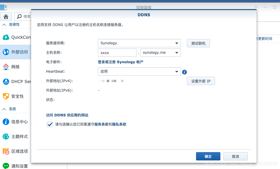Screen dimensions: 280x169
Task: Click the 外部地址(IPv4) label
Action: [x=59, y=81]
